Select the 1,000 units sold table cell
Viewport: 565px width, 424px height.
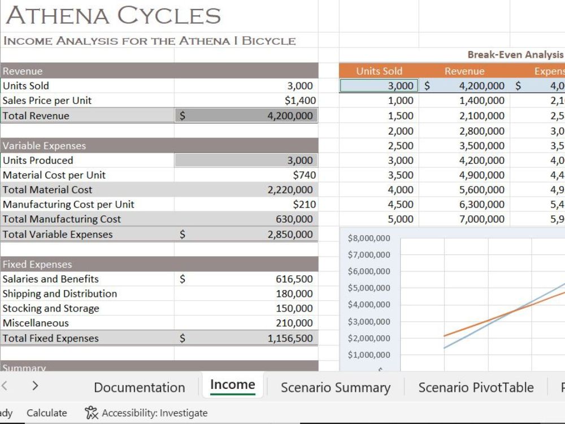[x=379, y=100]
